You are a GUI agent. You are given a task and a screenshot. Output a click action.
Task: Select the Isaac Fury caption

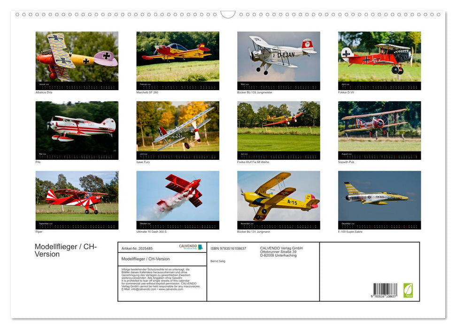(x=143, y=163)
